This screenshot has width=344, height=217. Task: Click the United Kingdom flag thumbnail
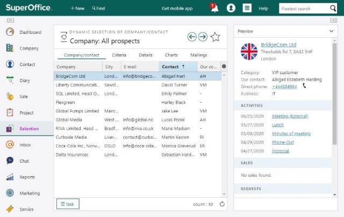coord(249,52)
